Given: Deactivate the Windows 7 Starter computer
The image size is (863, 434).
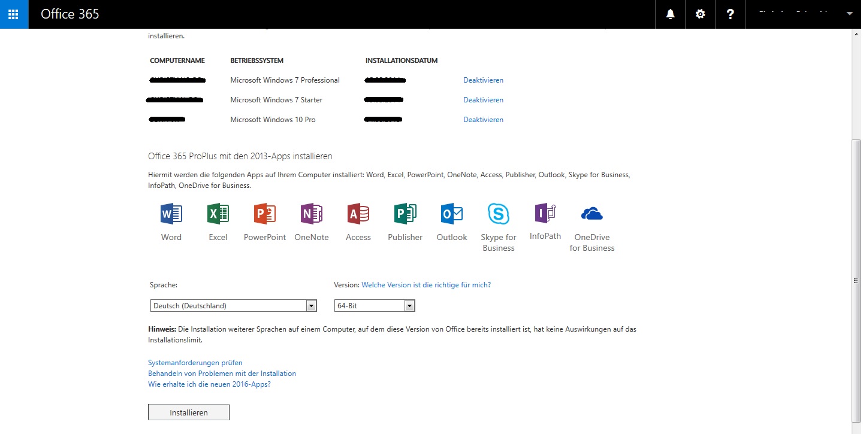Looking at the screenshot, I should [x=483, y=100].
